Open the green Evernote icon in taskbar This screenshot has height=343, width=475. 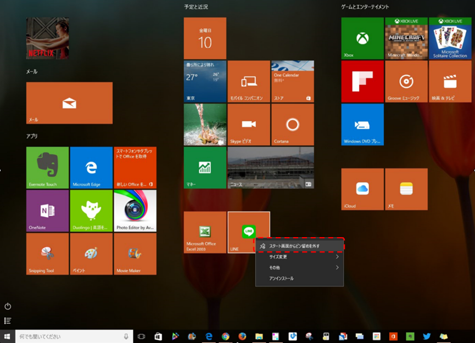point(410,336)
